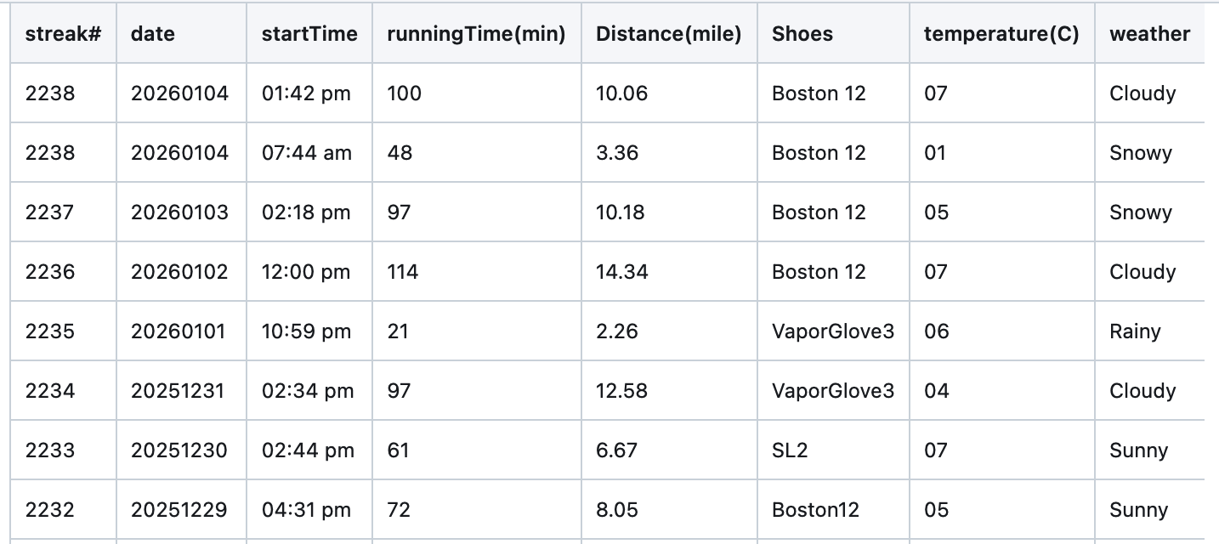
Task: Click streak cell 2232
Action: coord(50,510)
